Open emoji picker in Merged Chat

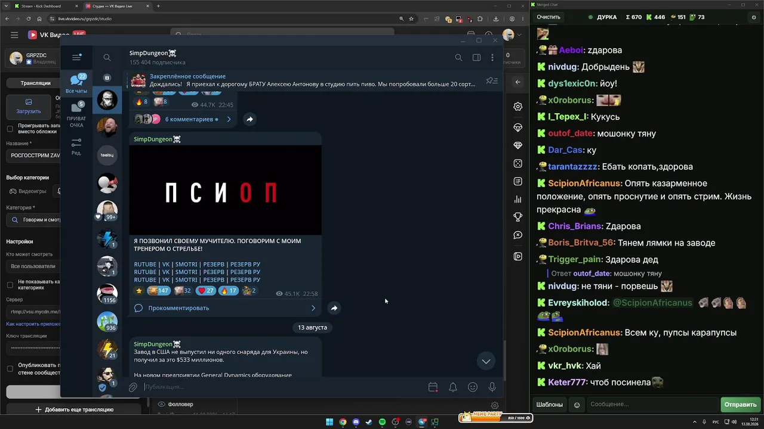click(577, 405)
